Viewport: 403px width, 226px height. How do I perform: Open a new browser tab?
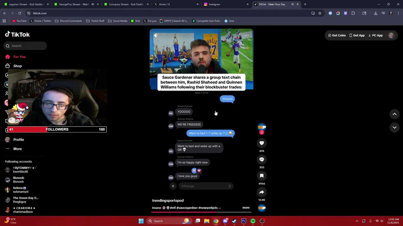305,4
